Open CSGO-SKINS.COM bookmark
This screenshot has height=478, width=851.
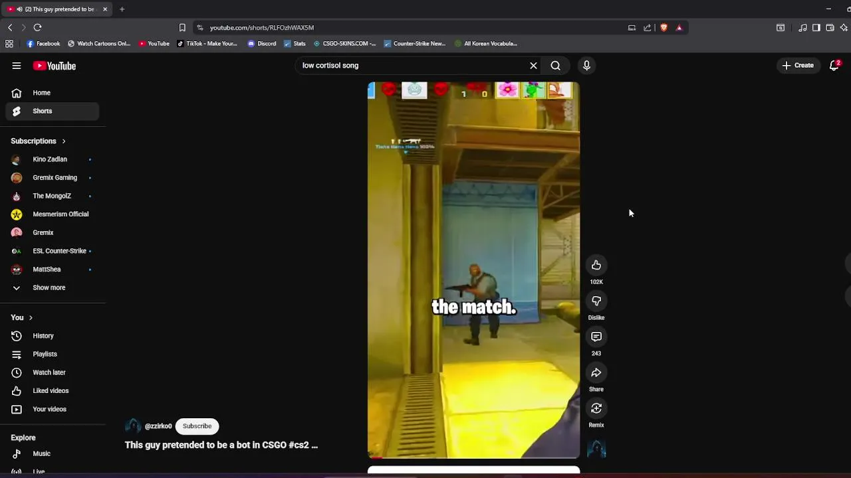point(344,44)
